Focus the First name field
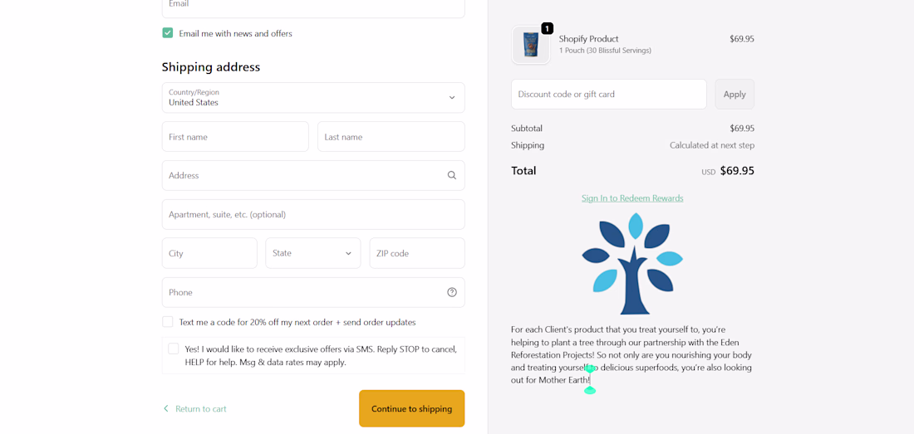 point(235,137)
